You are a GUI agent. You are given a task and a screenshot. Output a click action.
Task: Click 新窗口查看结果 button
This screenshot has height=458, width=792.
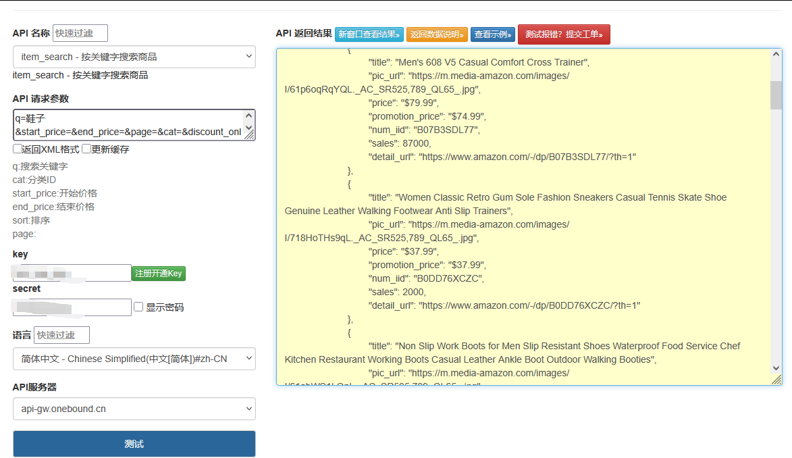[369, 34]
